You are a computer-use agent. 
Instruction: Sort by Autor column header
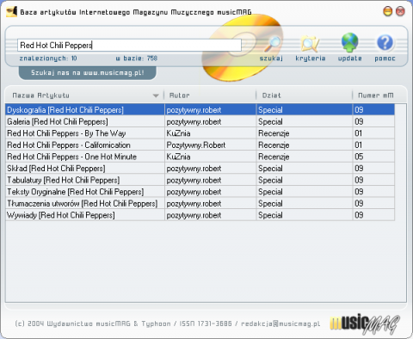pyautogui.click(x=179, y=96)
